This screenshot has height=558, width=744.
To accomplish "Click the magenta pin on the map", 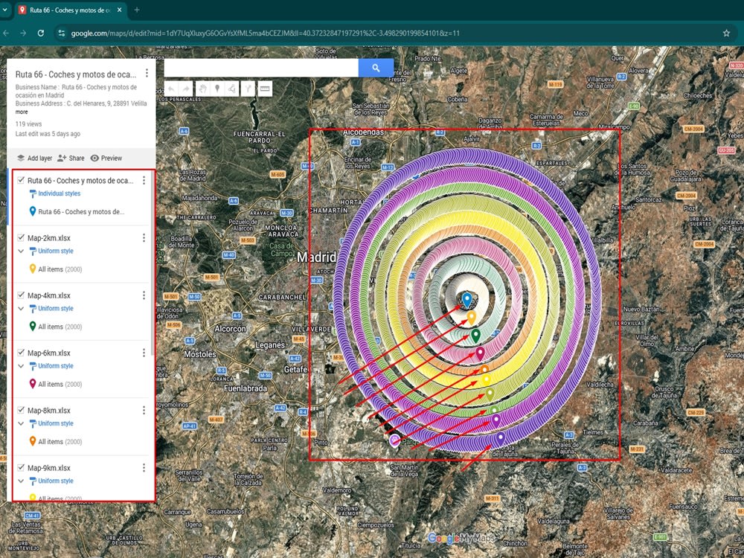I will point(480,353).
